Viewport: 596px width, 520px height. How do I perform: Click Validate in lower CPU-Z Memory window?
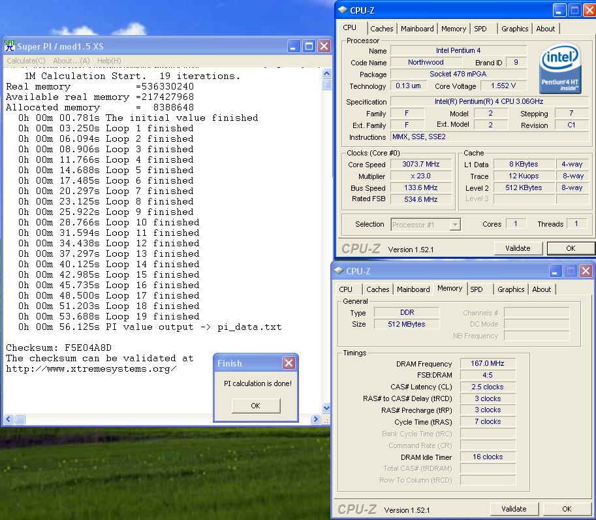pyautogui.click(x=514, y=509)
